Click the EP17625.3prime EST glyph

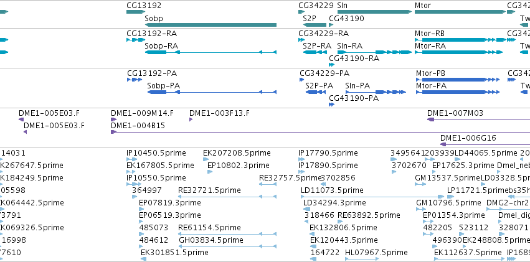435,172
